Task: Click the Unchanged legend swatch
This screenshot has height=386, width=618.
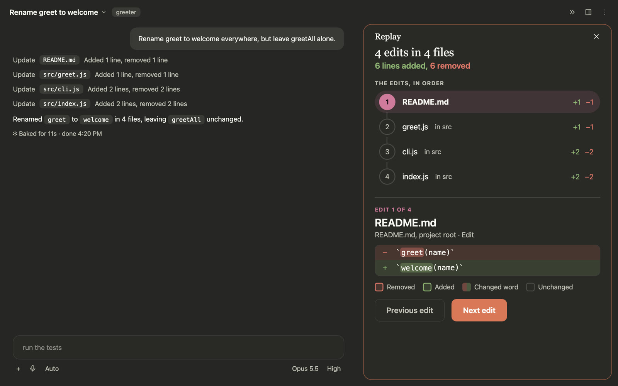Action: pos(530,287)
